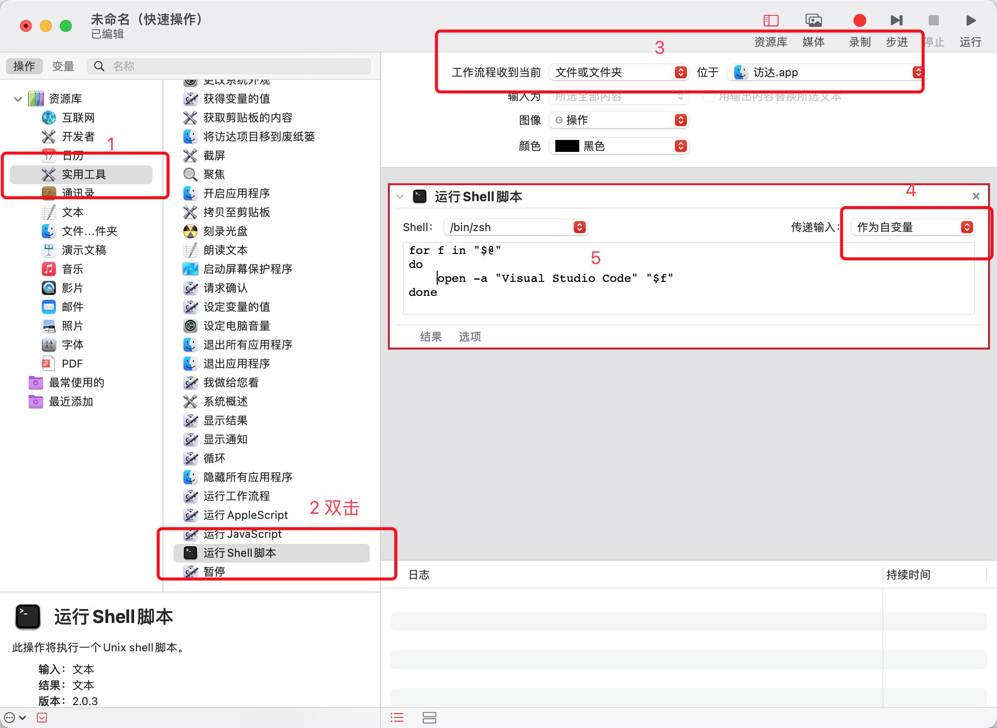Choose 暂停 action
Image resolution: width=997 pixels, height=728 pixels.
coord(204,572)
